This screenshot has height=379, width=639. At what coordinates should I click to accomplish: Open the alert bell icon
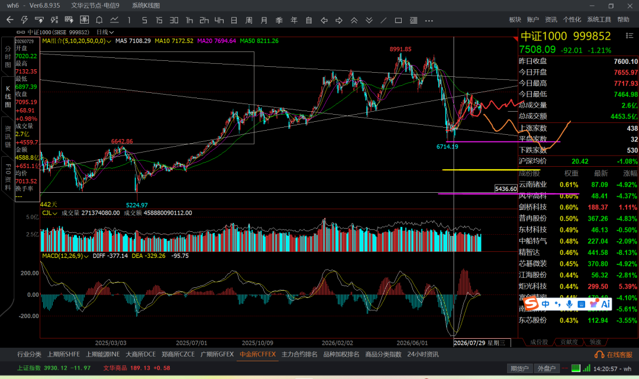pyautogui.click(x=99, y=20)
